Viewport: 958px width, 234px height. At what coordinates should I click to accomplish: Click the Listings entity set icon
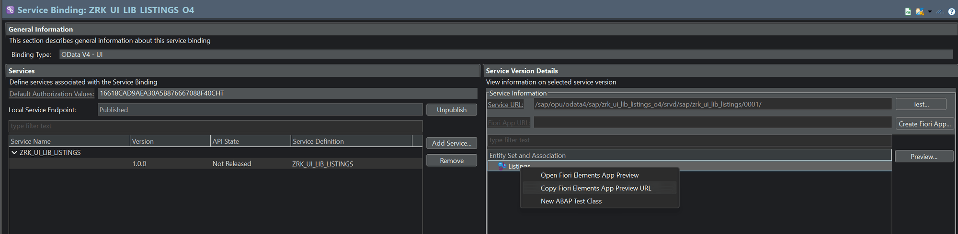pos(502,166)
